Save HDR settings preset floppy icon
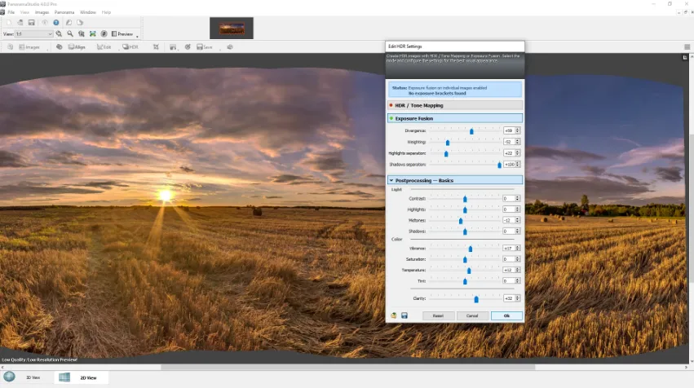The image size is (694, 388). coord(404,315)
